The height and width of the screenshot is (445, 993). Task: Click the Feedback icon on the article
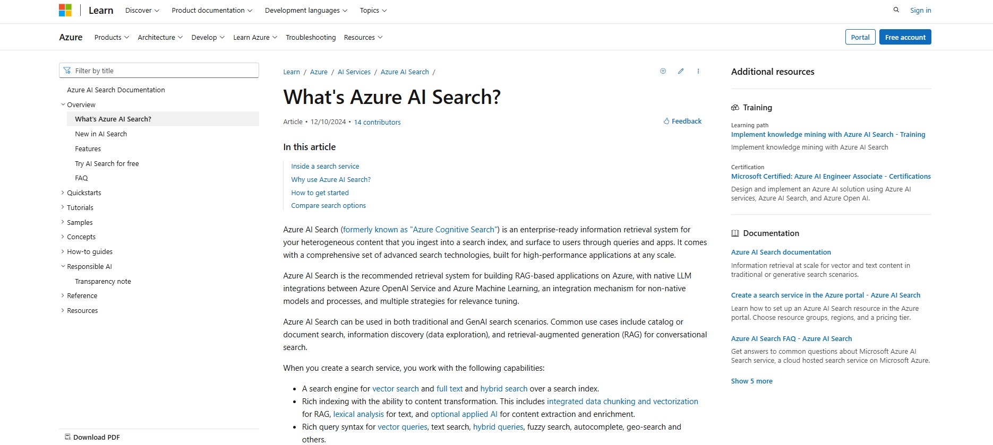click(666, 121)
